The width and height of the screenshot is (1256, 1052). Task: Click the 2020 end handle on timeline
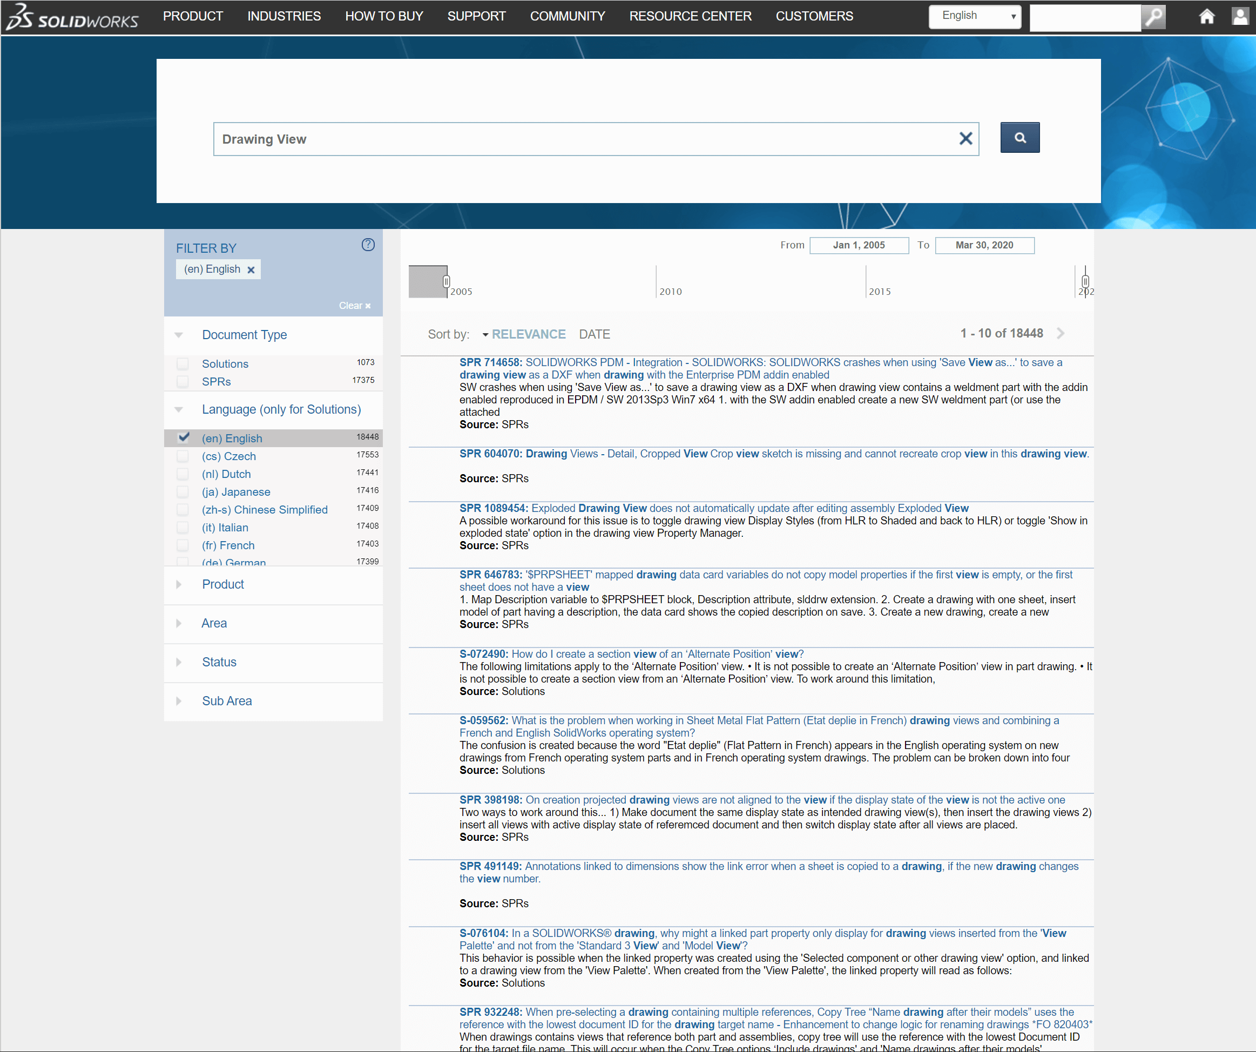pyautogui.click(x=1085, y=281)
